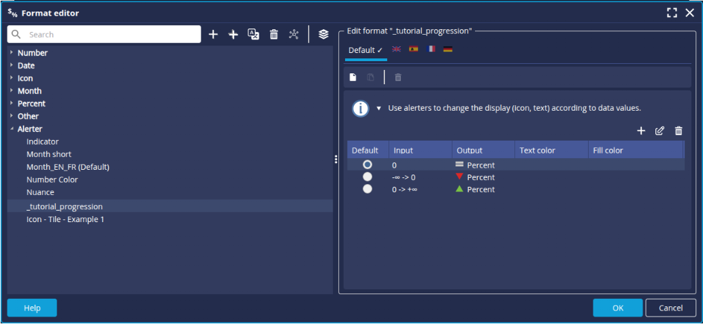This screenshot has height=324, width=703.
Task: Select the default radio for -∞ -> 0
Action: 367,177
